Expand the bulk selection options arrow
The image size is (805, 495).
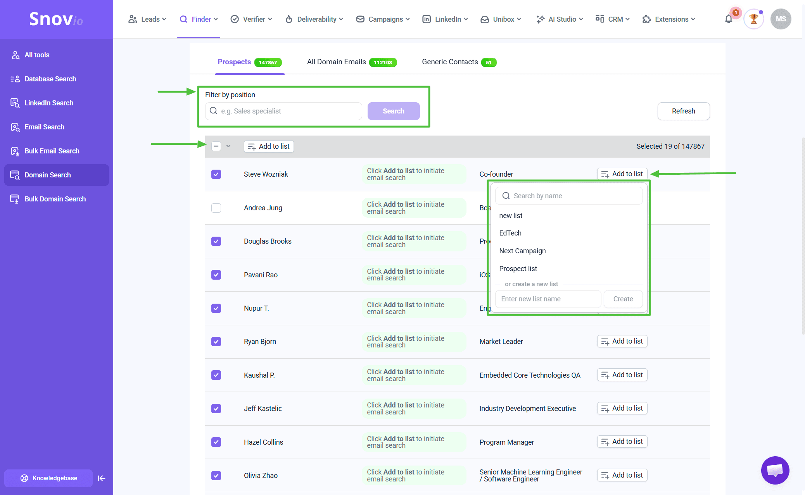tap(228, 146)
